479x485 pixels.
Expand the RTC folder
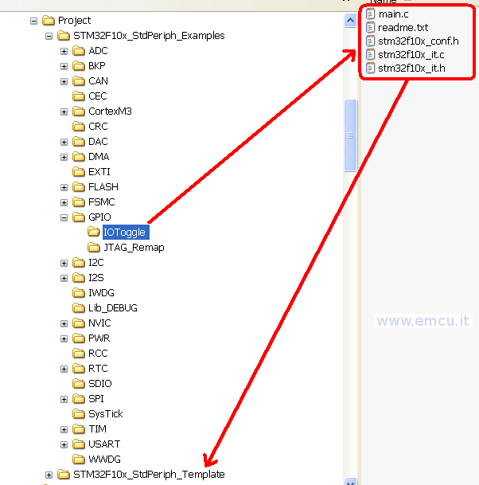click(64, 370)
